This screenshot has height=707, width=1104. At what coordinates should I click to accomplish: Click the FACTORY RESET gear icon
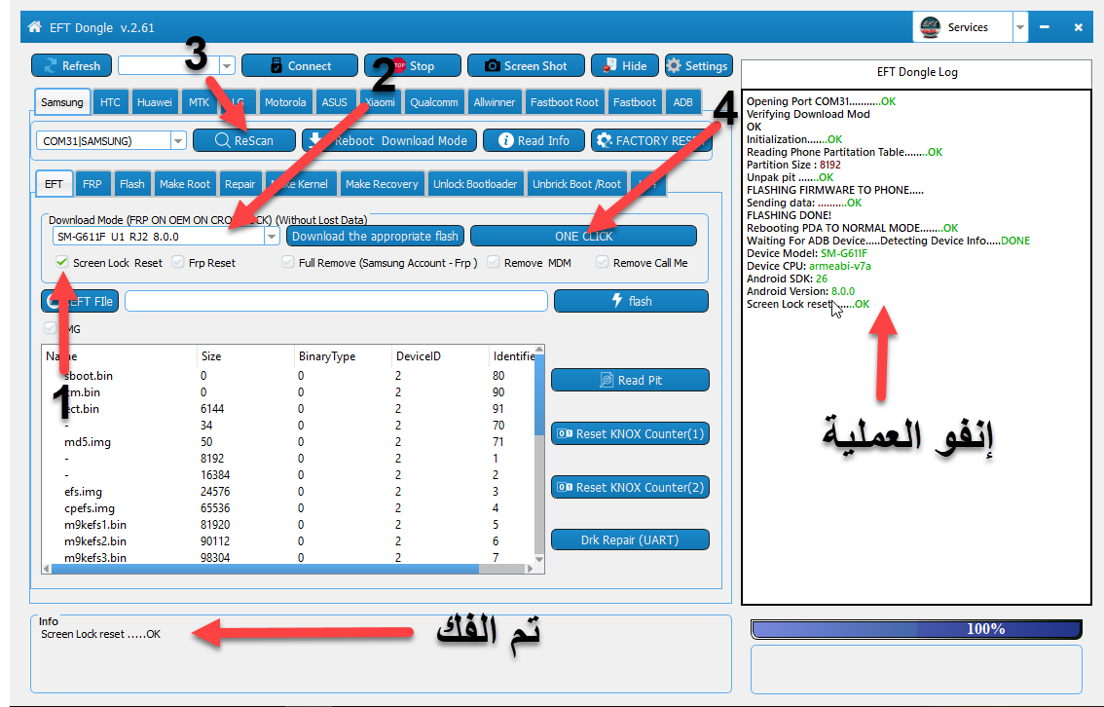point(605,140)
